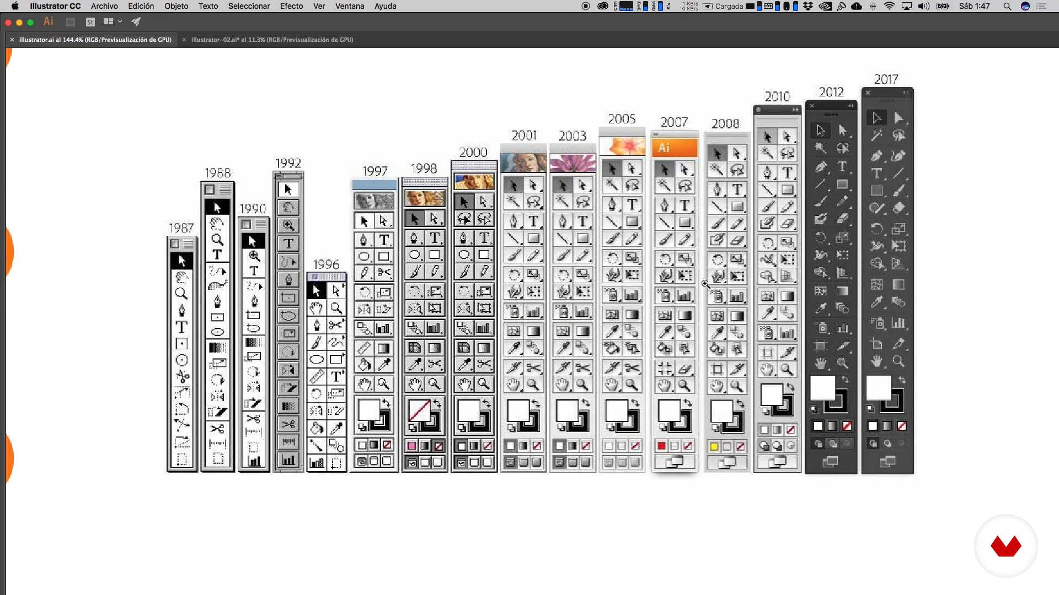The width and height of the screenshot is (1059, 595).
Task: Select the Type tool in the 2010 toolbar
Action: 788,172
